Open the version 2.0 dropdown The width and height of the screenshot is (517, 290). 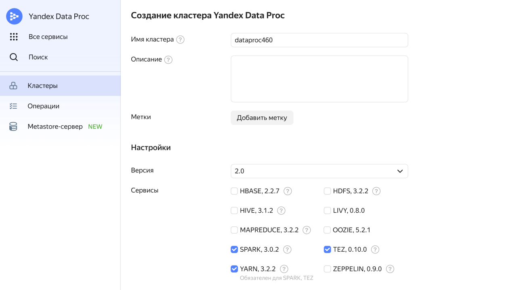(x=319, y=171)
